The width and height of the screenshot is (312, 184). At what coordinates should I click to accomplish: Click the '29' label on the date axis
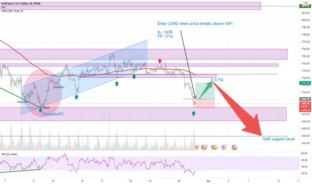click(179, 181)
